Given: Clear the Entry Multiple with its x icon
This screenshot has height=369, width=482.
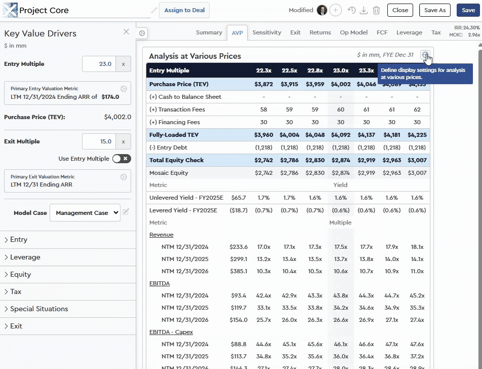Looking at the screenshot, I should click(123, 64).
